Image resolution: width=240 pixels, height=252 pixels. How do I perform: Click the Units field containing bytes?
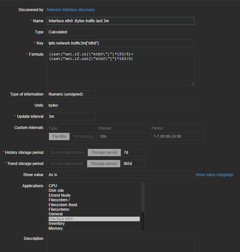point(120,105)
